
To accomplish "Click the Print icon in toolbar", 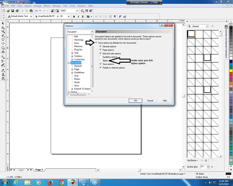I will pos(17,11).
